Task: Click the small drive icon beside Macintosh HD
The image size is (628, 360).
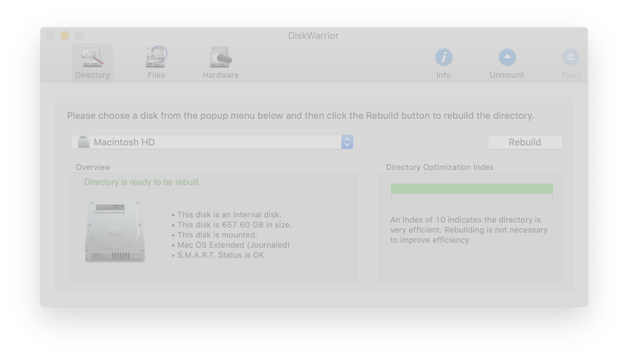Action: click(84, 142)
